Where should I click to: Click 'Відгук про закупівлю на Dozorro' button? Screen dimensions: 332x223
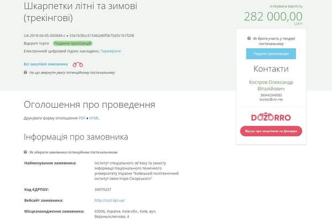click(x=271, y=131)
